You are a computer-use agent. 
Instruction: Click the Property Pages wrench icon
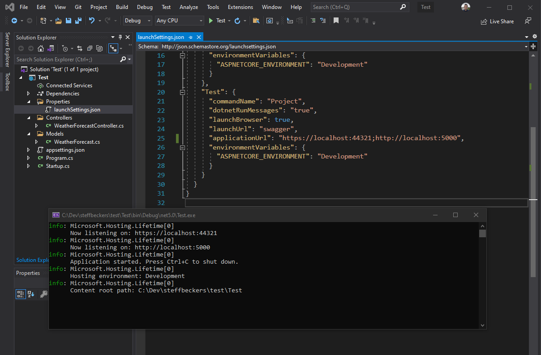click(x=43, y=294)
